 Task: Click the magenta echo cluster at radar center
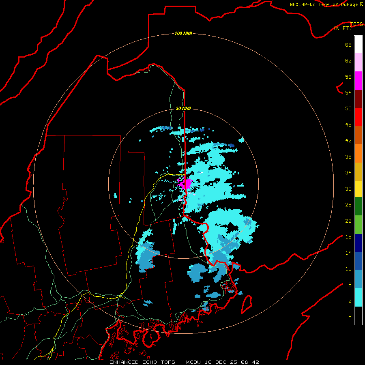pos(186,184)
